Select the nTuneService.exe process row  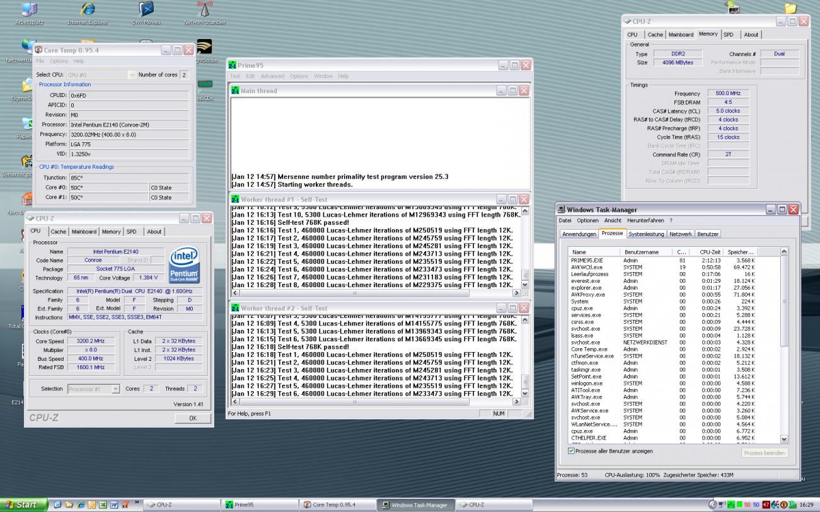point(674,356)
